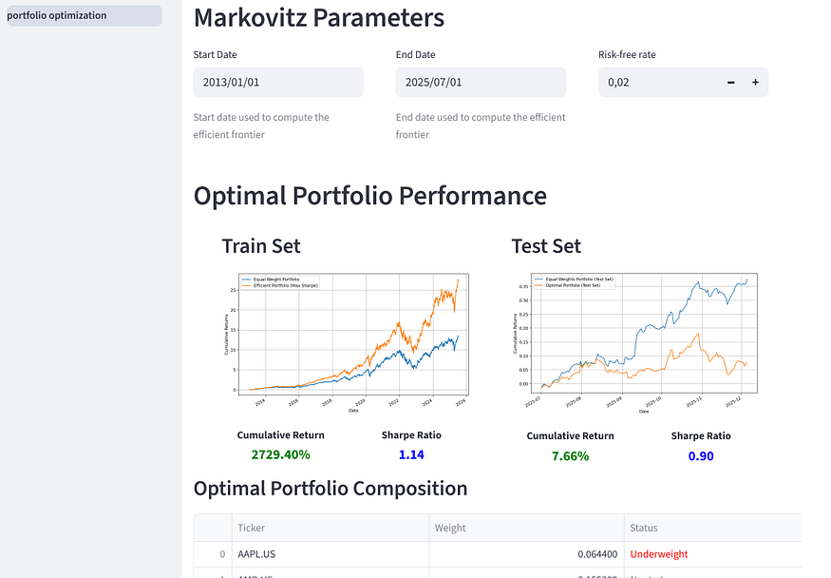Focus the Risk-free rate number field
This screenshot has height=578, width=831.
coord(657,83)
